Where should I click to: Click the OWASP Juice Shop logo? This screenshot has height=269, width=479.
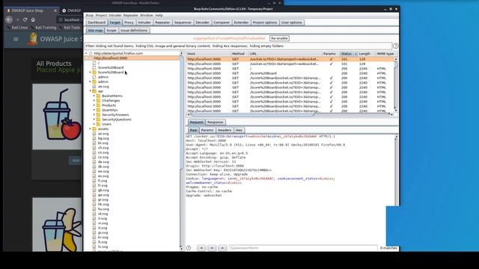click(32, 39)
